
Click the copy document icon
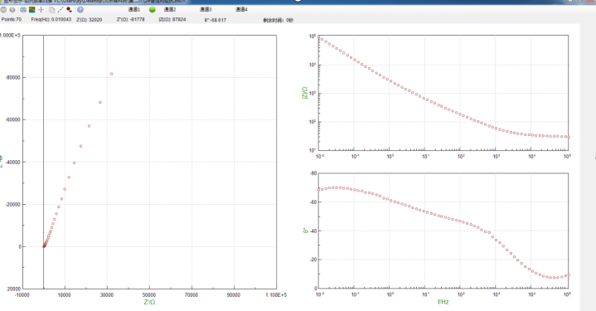(51, 9)
